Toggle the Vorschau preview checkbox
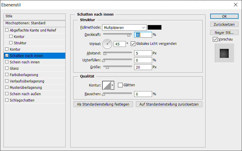242x151 pixels. tap(215, 39)
